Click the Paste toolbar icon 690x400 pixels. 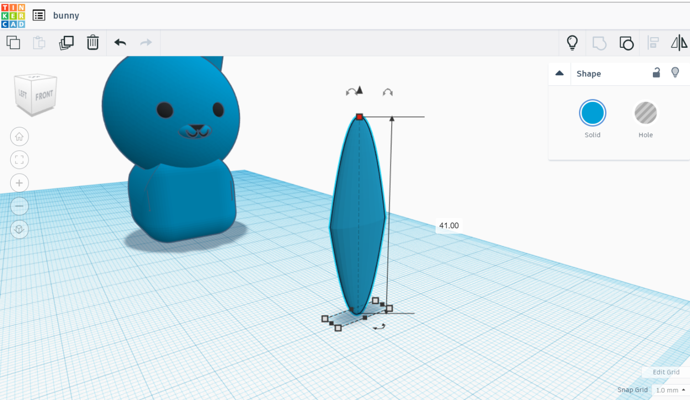pyautogui.click(x=39, y=42)
